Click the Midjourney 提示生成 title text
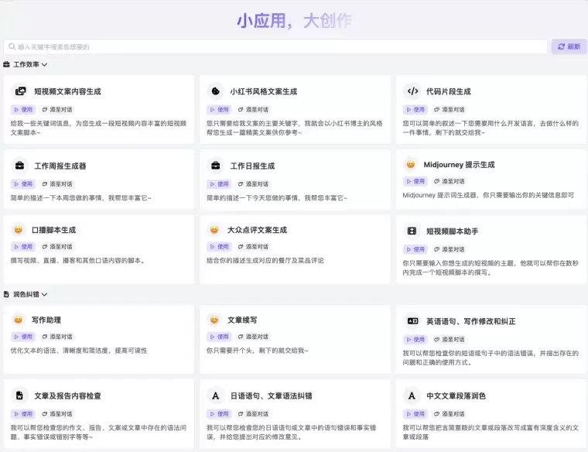The width and height of the screenshot is (588, 452). [x=459, y=164]
